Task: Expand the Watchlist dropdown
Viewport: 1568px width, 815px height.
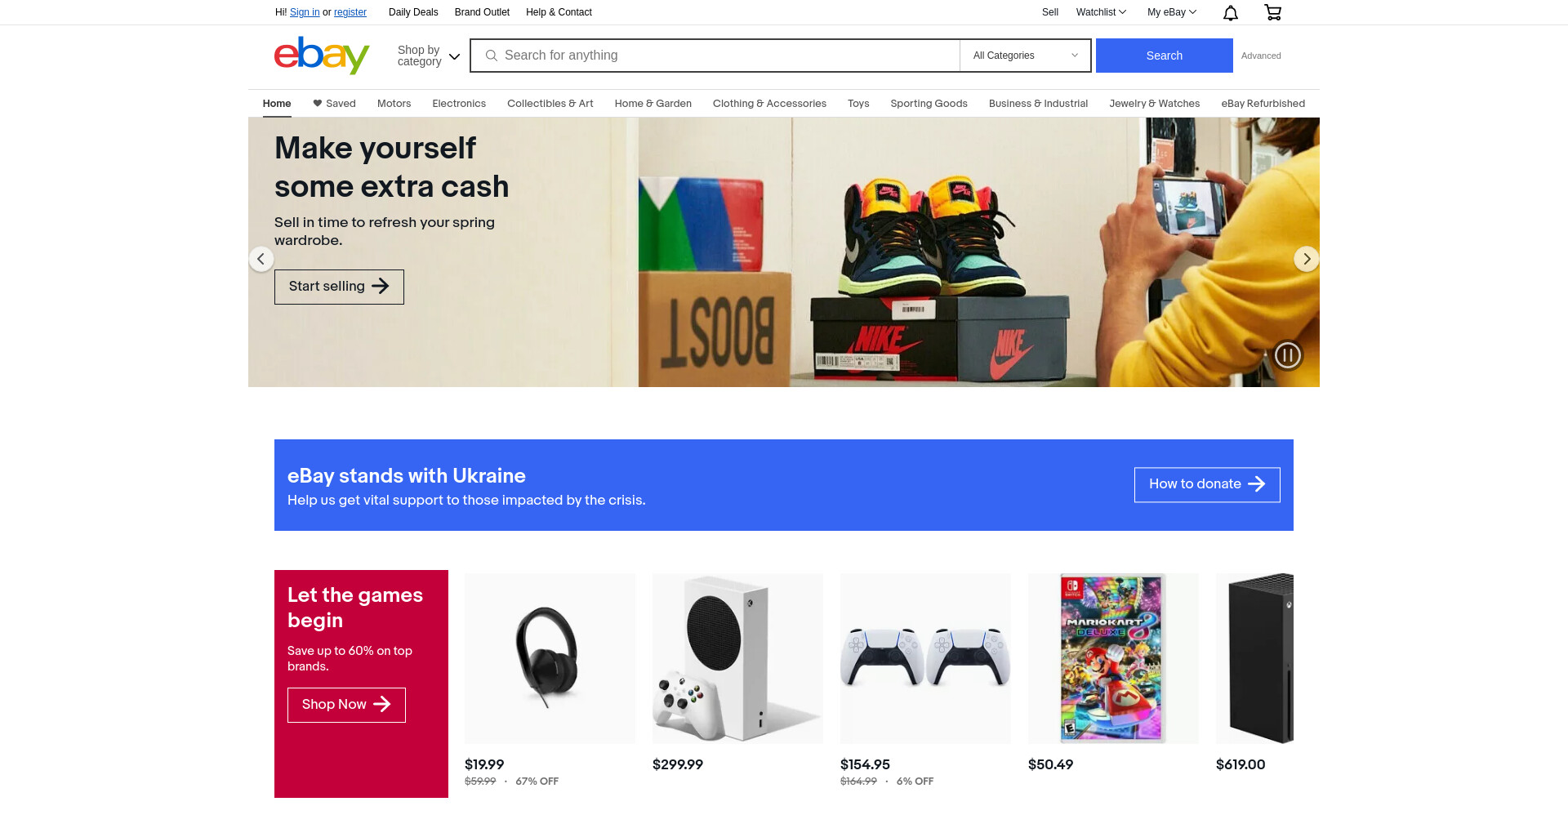Action: coord(1101,12)
